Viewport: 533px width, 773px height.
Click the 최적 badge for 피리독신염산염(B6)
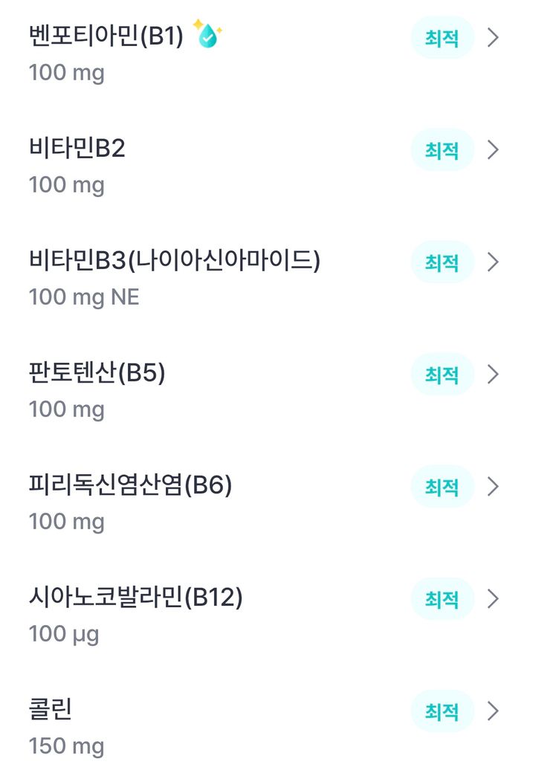click(x=442, y=487)
